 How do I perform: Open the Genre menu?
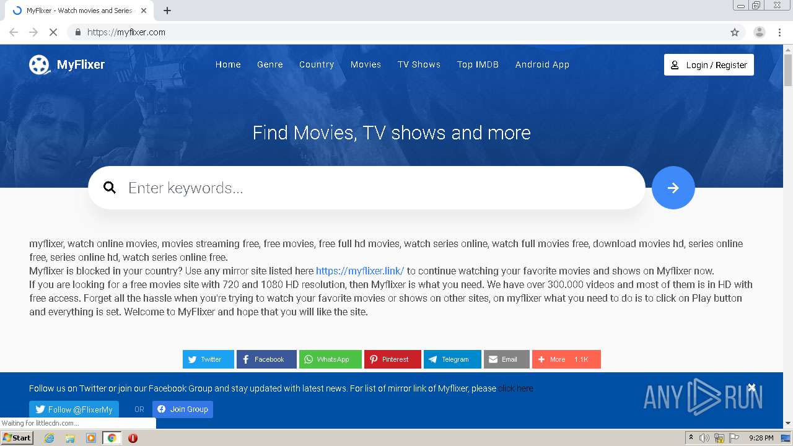[x=270, y=64]
